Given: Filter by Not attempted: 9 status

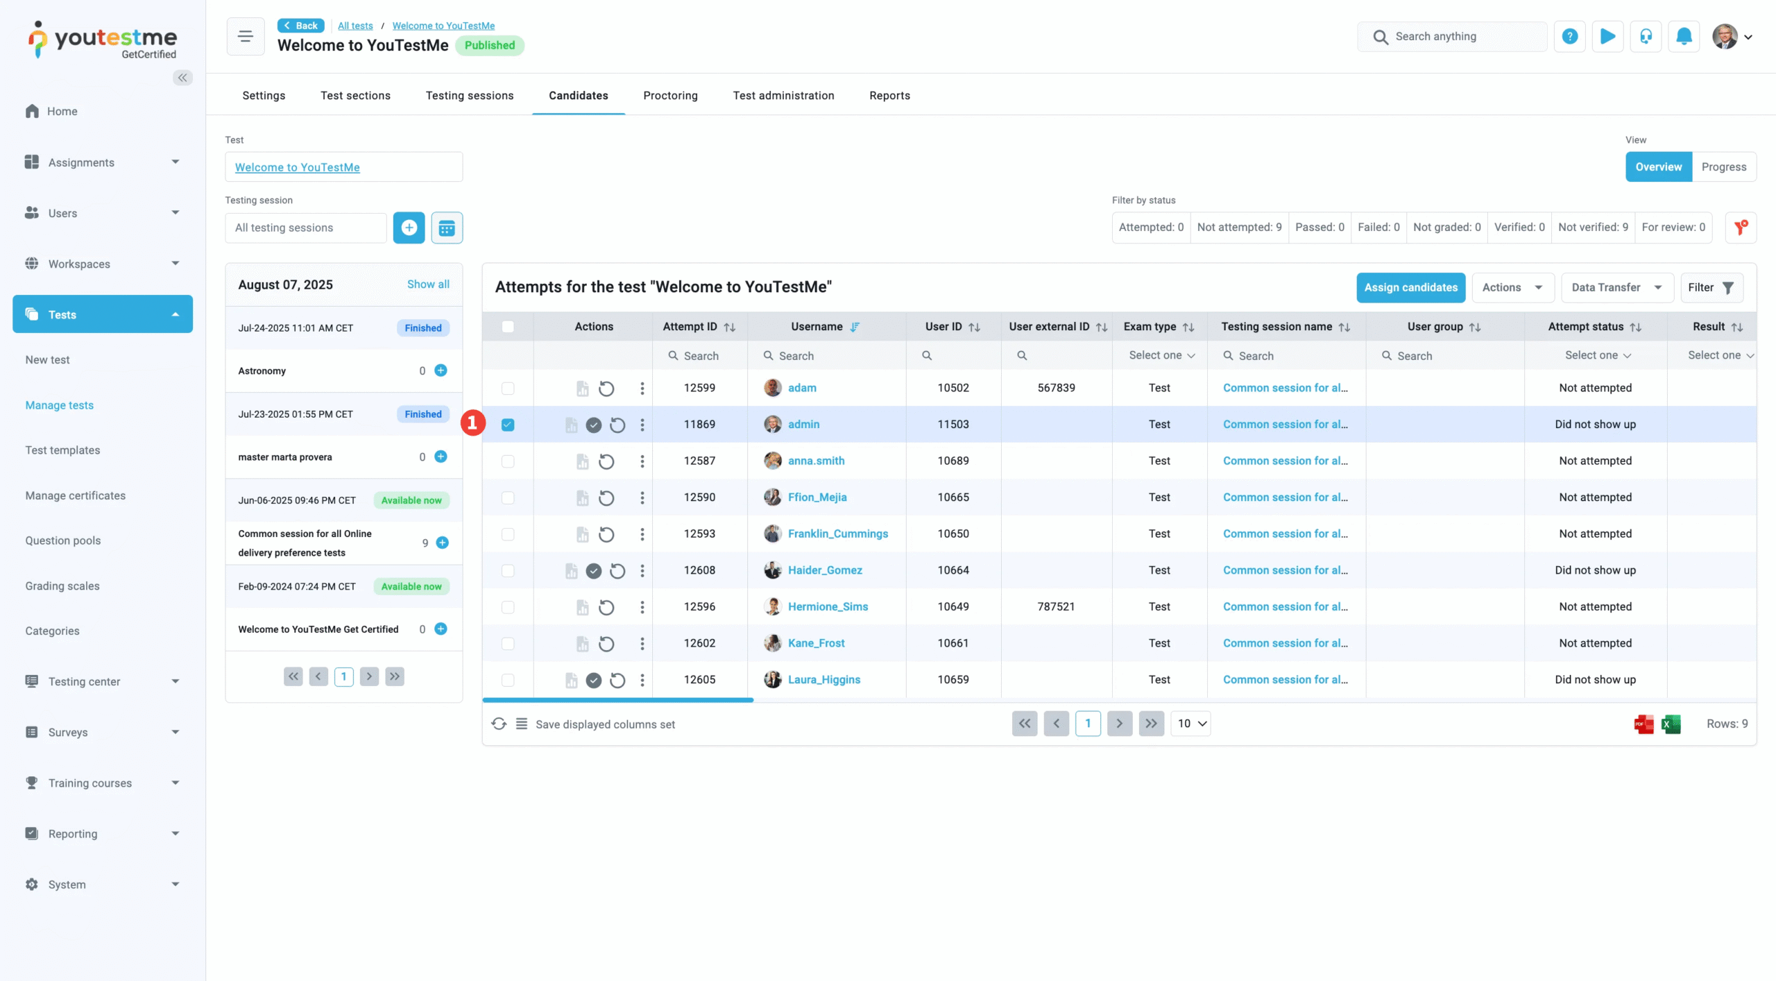Looking at the screenshot, I should (1239, 228).
